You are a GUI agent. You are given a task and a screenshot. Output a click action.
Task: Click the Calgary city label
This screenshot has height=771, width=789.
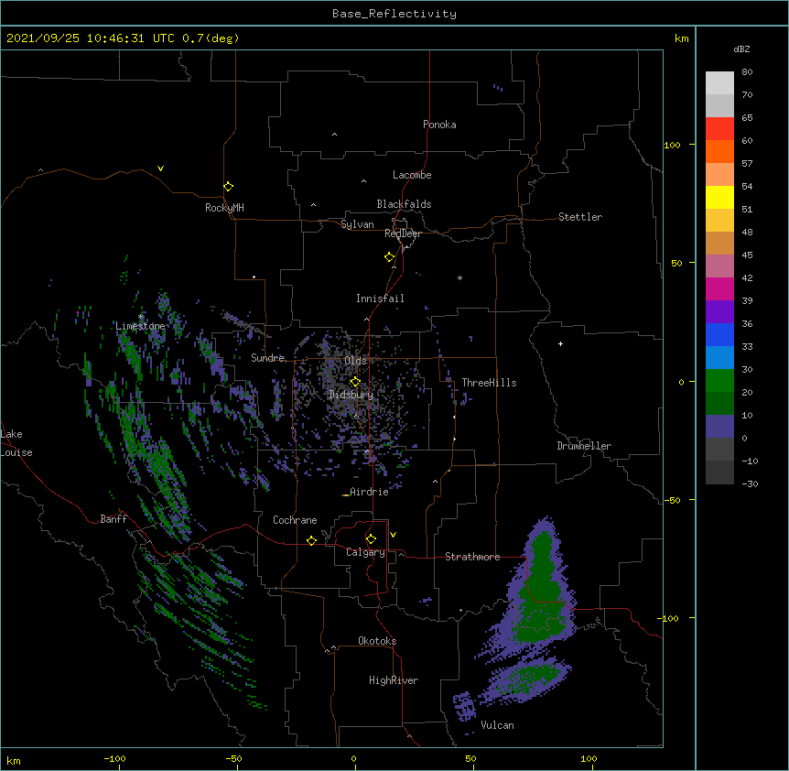365,552
